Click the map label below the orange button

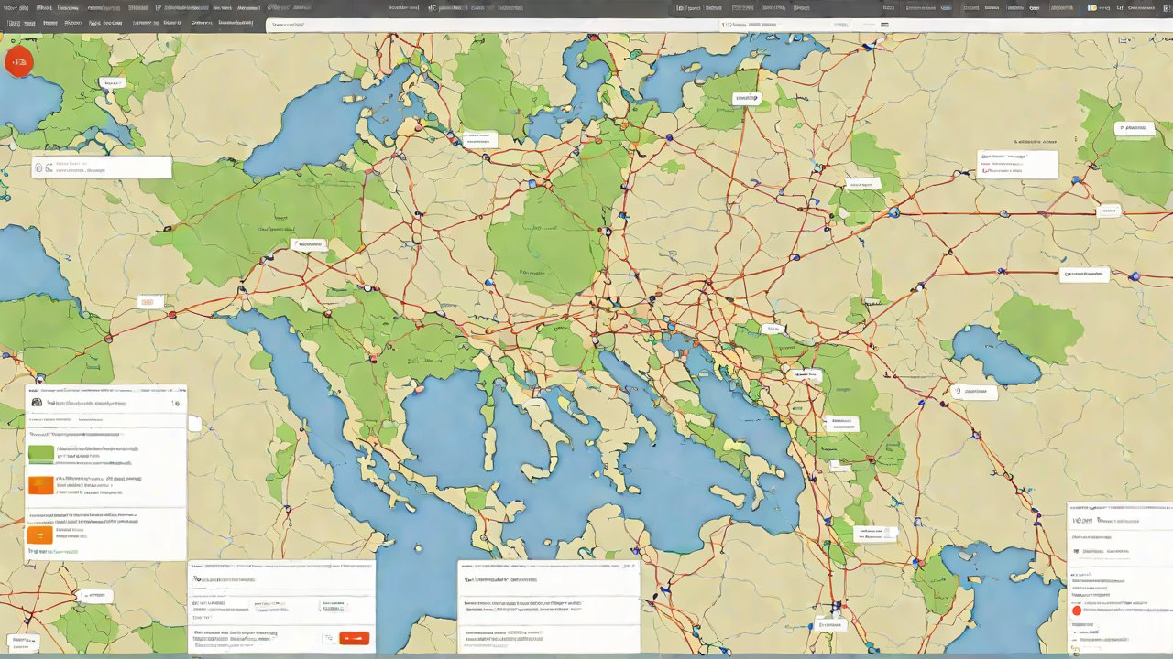[x=113, y=83]
